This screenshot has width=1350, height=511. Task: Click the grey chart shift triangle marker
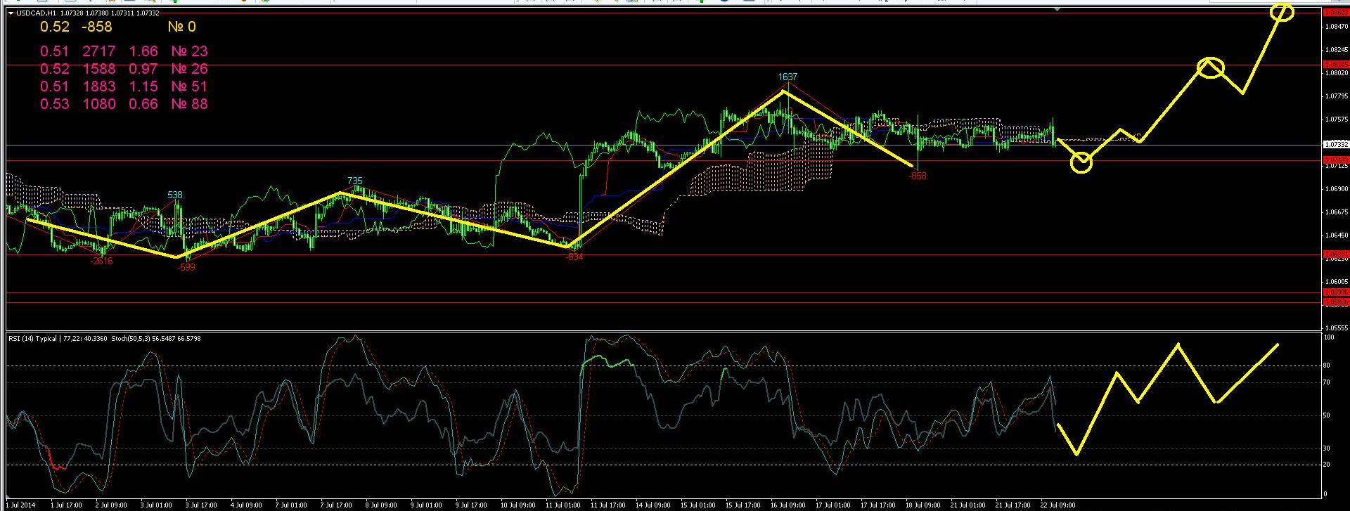coord(1056,10)
